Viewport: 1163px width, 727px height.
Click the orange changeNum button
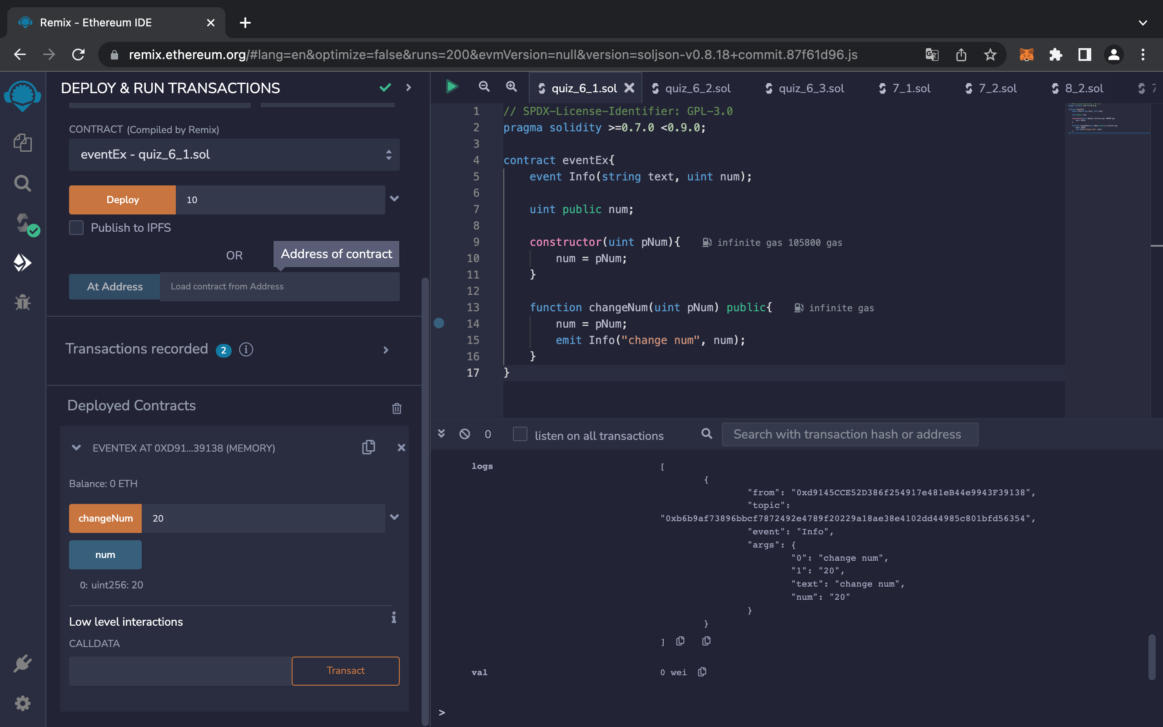pyautogui.click(x=105, y=518)
